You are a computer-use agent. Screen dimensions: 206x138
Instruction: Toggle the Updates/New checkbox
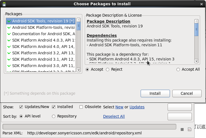point(21,107)
